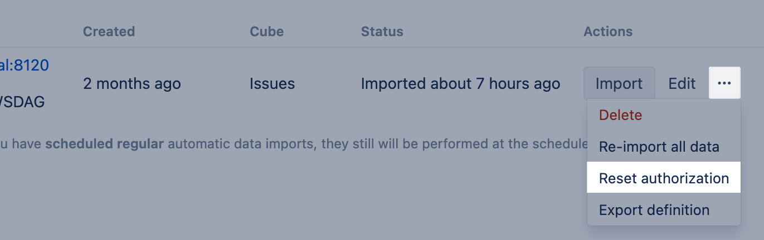Click the Edit action
764x240 pixels.
[682, 83]
